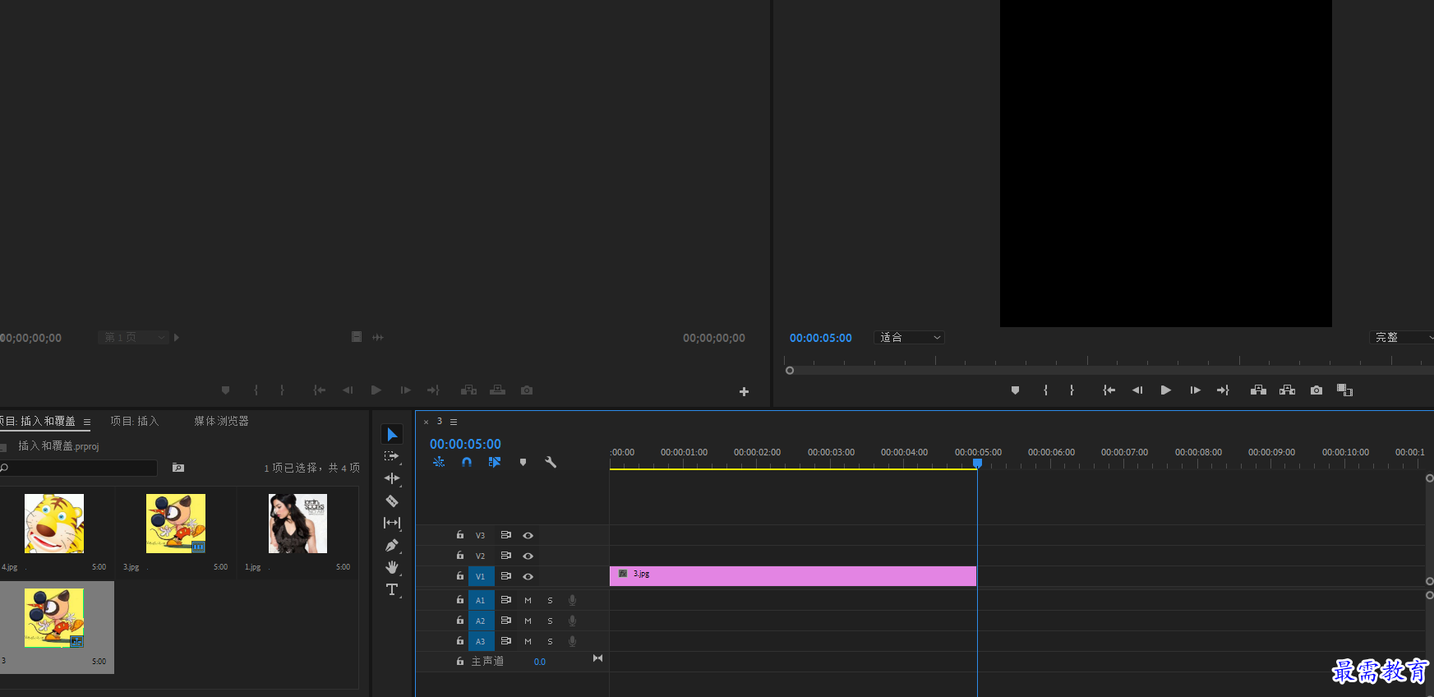Mute audio track A1
This screenshot has height=697, width=1434.
528,600
